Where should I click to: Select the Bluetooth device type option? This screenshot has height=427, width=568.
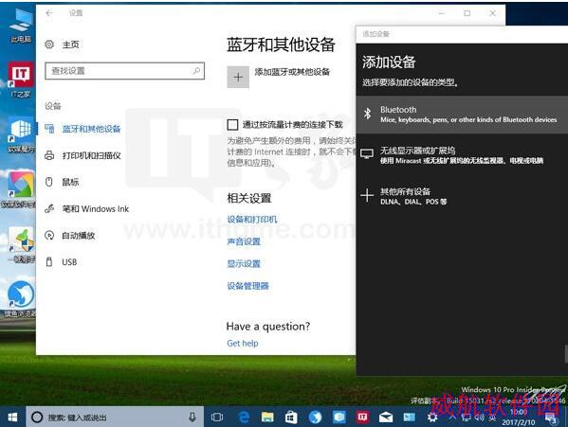(462, 115)
